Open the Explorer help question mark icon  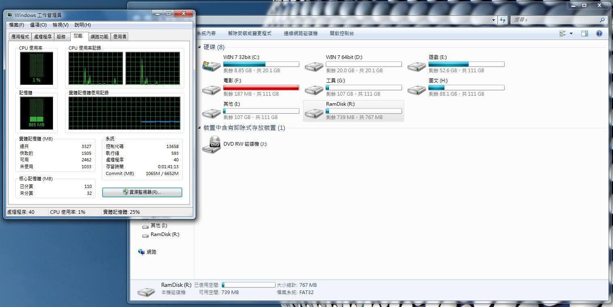[x=599, y=33]
